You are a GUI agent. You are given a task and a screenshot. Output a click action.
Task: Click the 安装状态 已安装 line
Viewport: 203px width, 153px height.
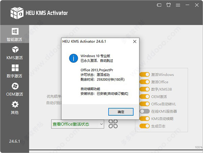(104, 93)
